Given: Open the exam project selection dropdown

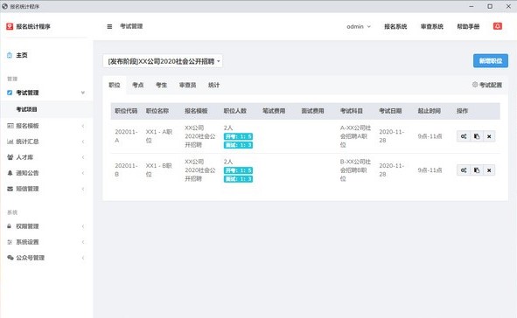Looking at the screenshot, I should [163, 61].
